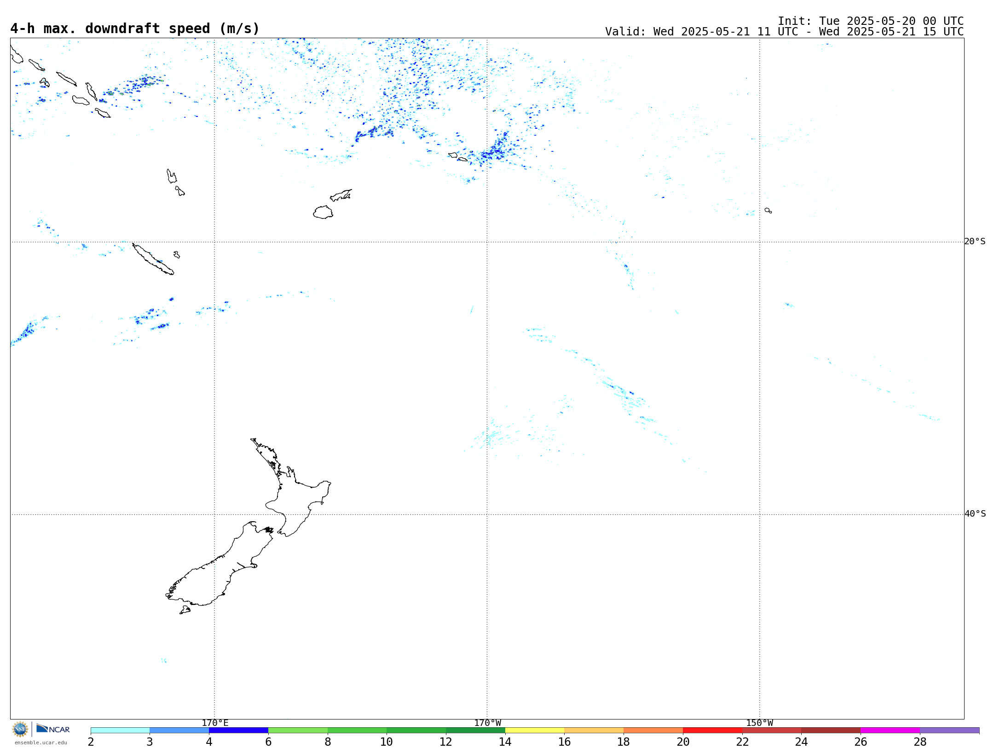This screenshot has height=748, width=994.
Task: Click the 150°W longitude label
Action: 759,723
